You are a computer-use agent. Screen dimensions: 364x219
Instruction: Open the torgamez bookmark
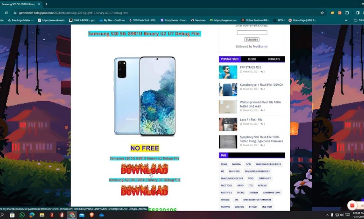click(224, 20)
